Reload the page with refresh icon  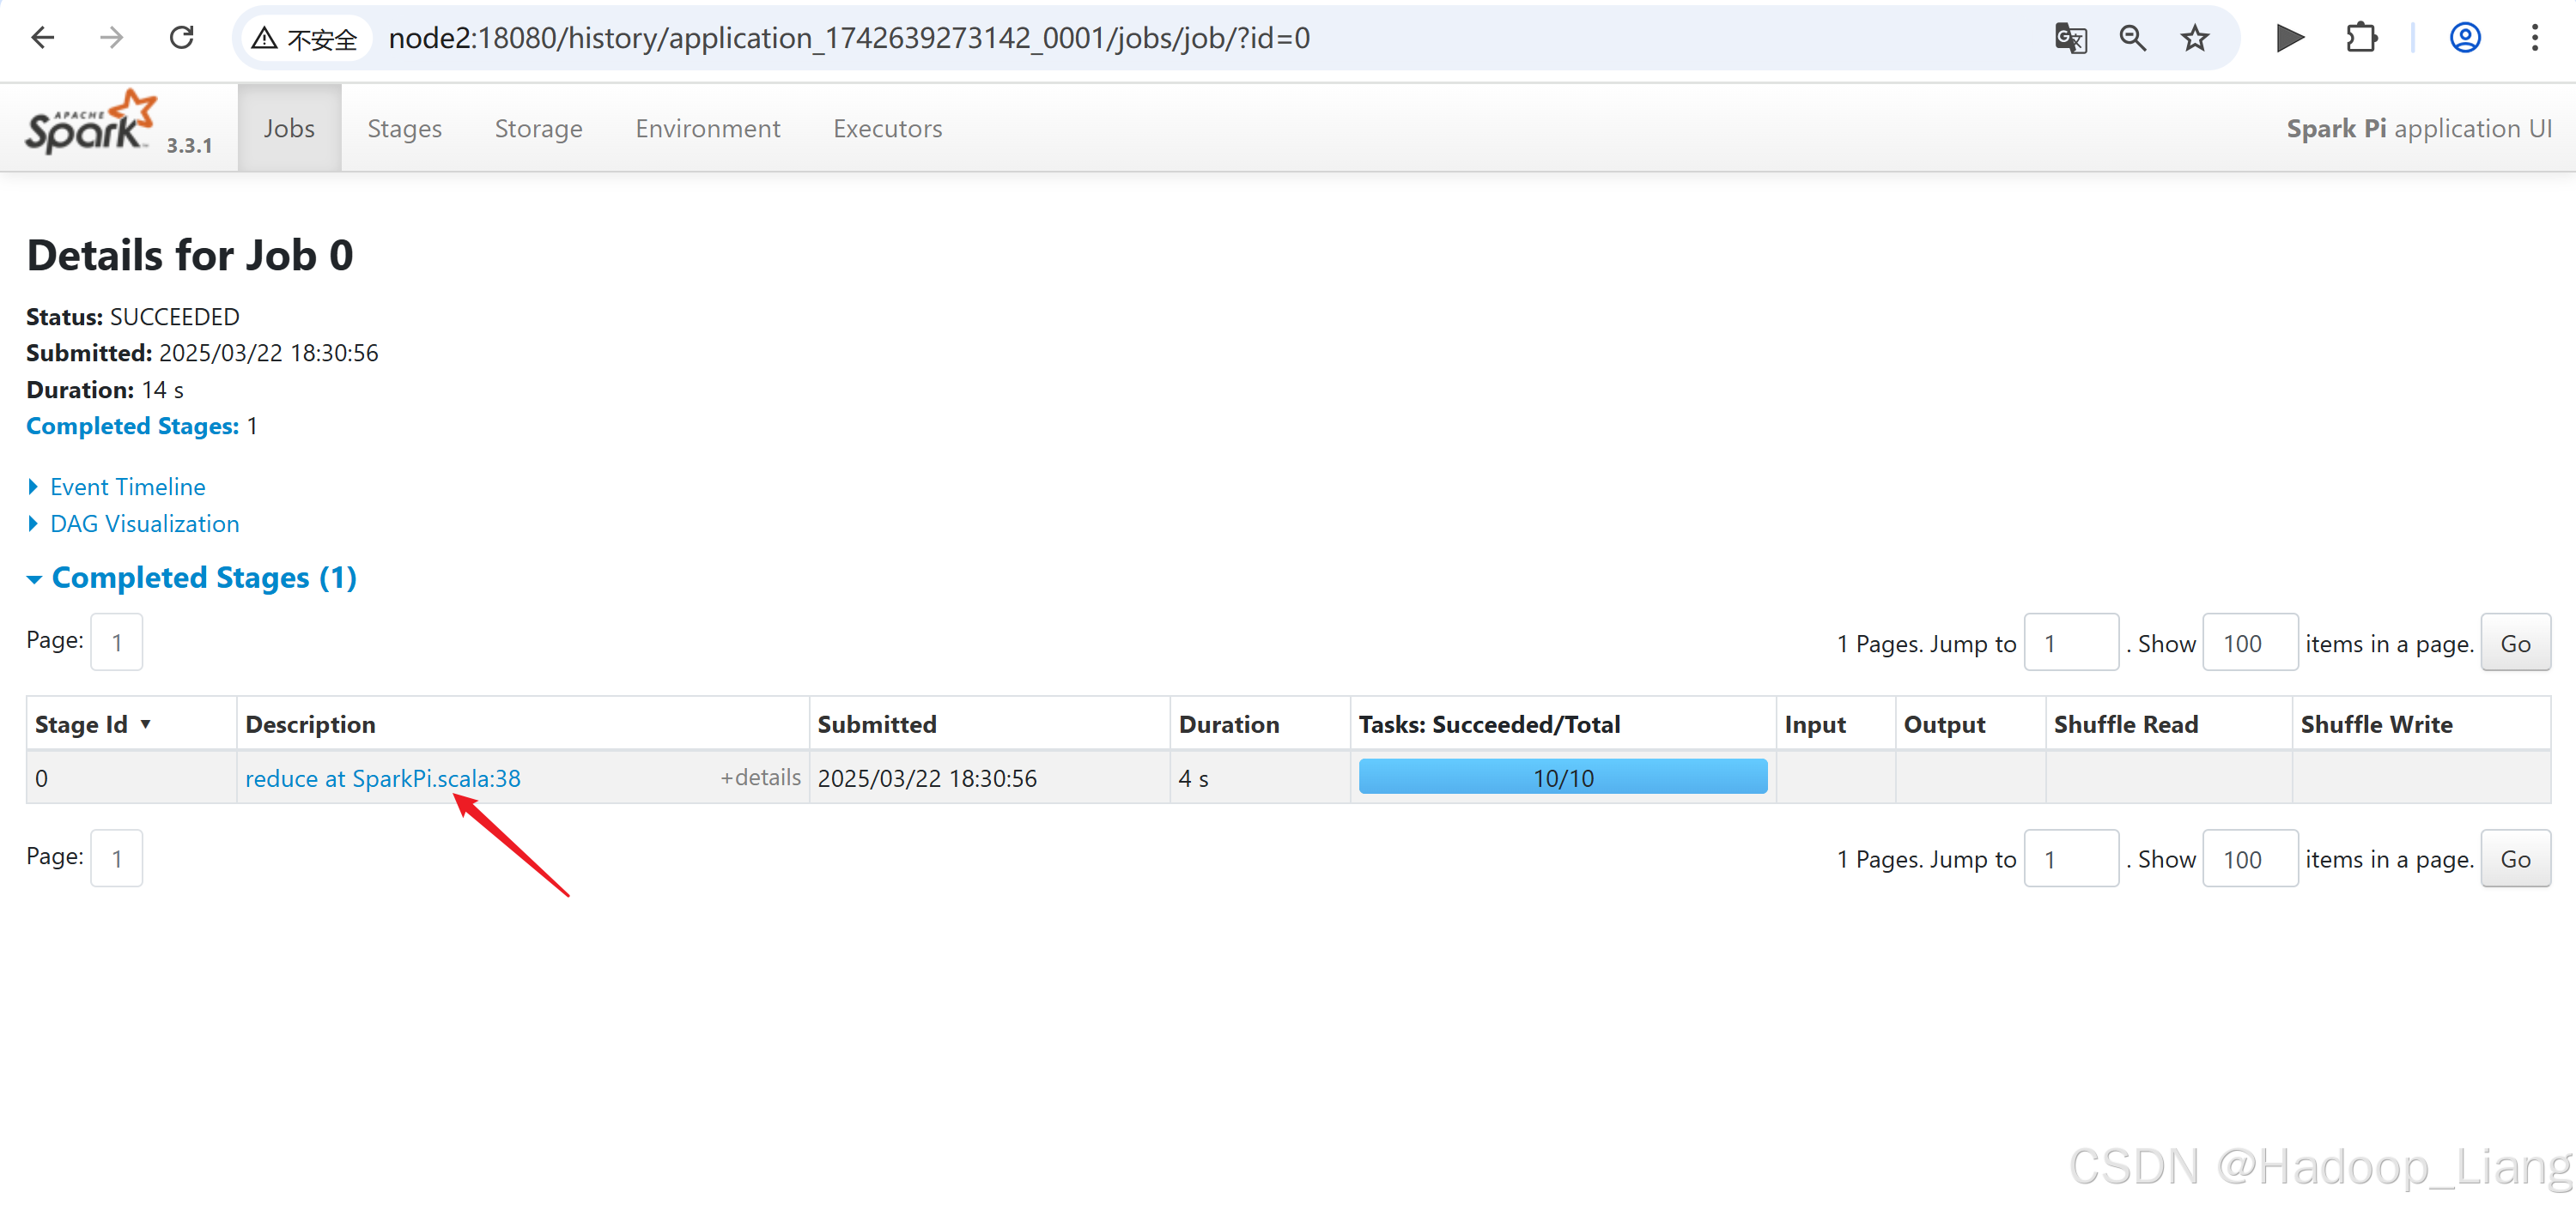coord(181,38)
